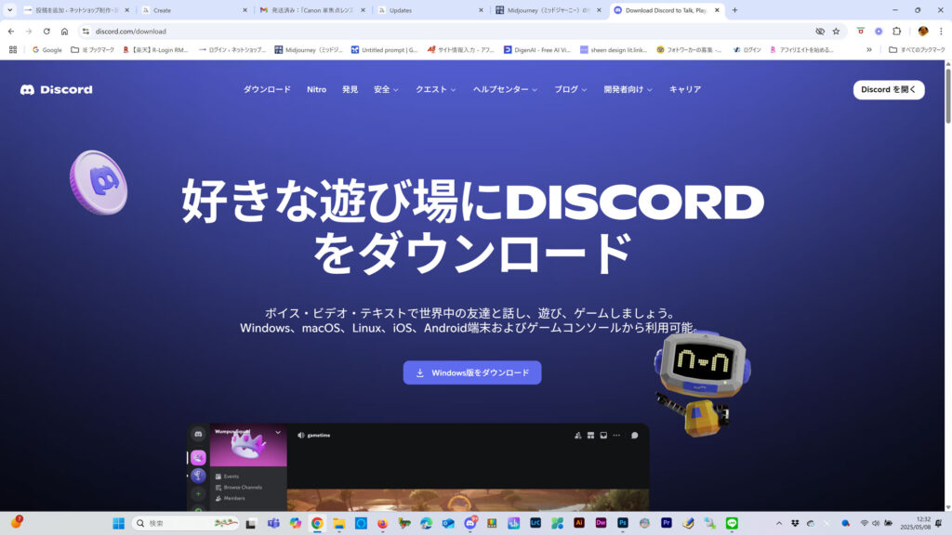Switch to the Gmail Canon browser tab
This screenshot has height=535, width=952.
[313, 10]
